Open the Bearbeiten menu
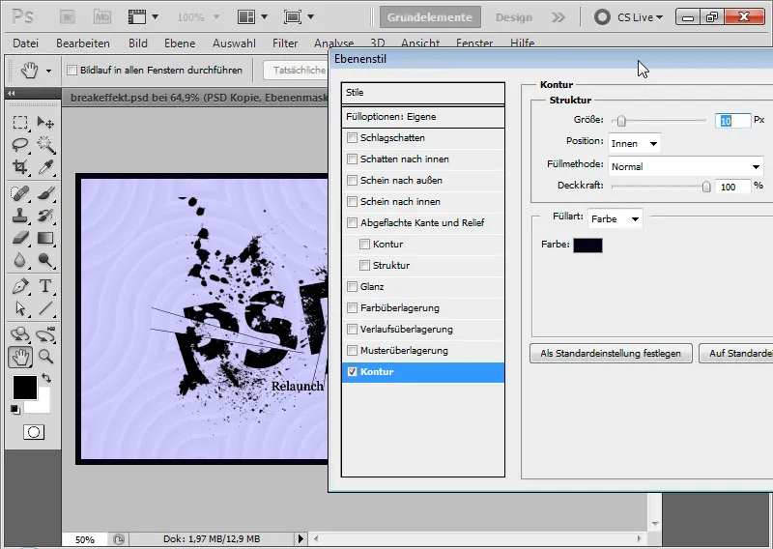This screenshot has width=773, height=549. (x=83, y=43)
